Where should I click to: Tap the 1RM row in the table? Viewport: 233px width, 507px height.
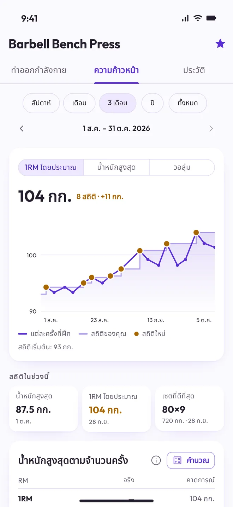click(x=116, y=499)
